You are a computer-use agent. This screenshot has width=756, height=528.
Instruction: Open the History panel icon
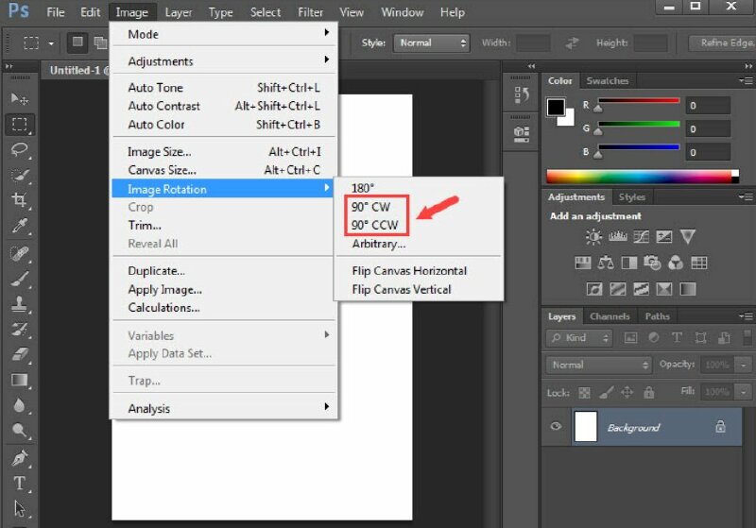[522, 94]
